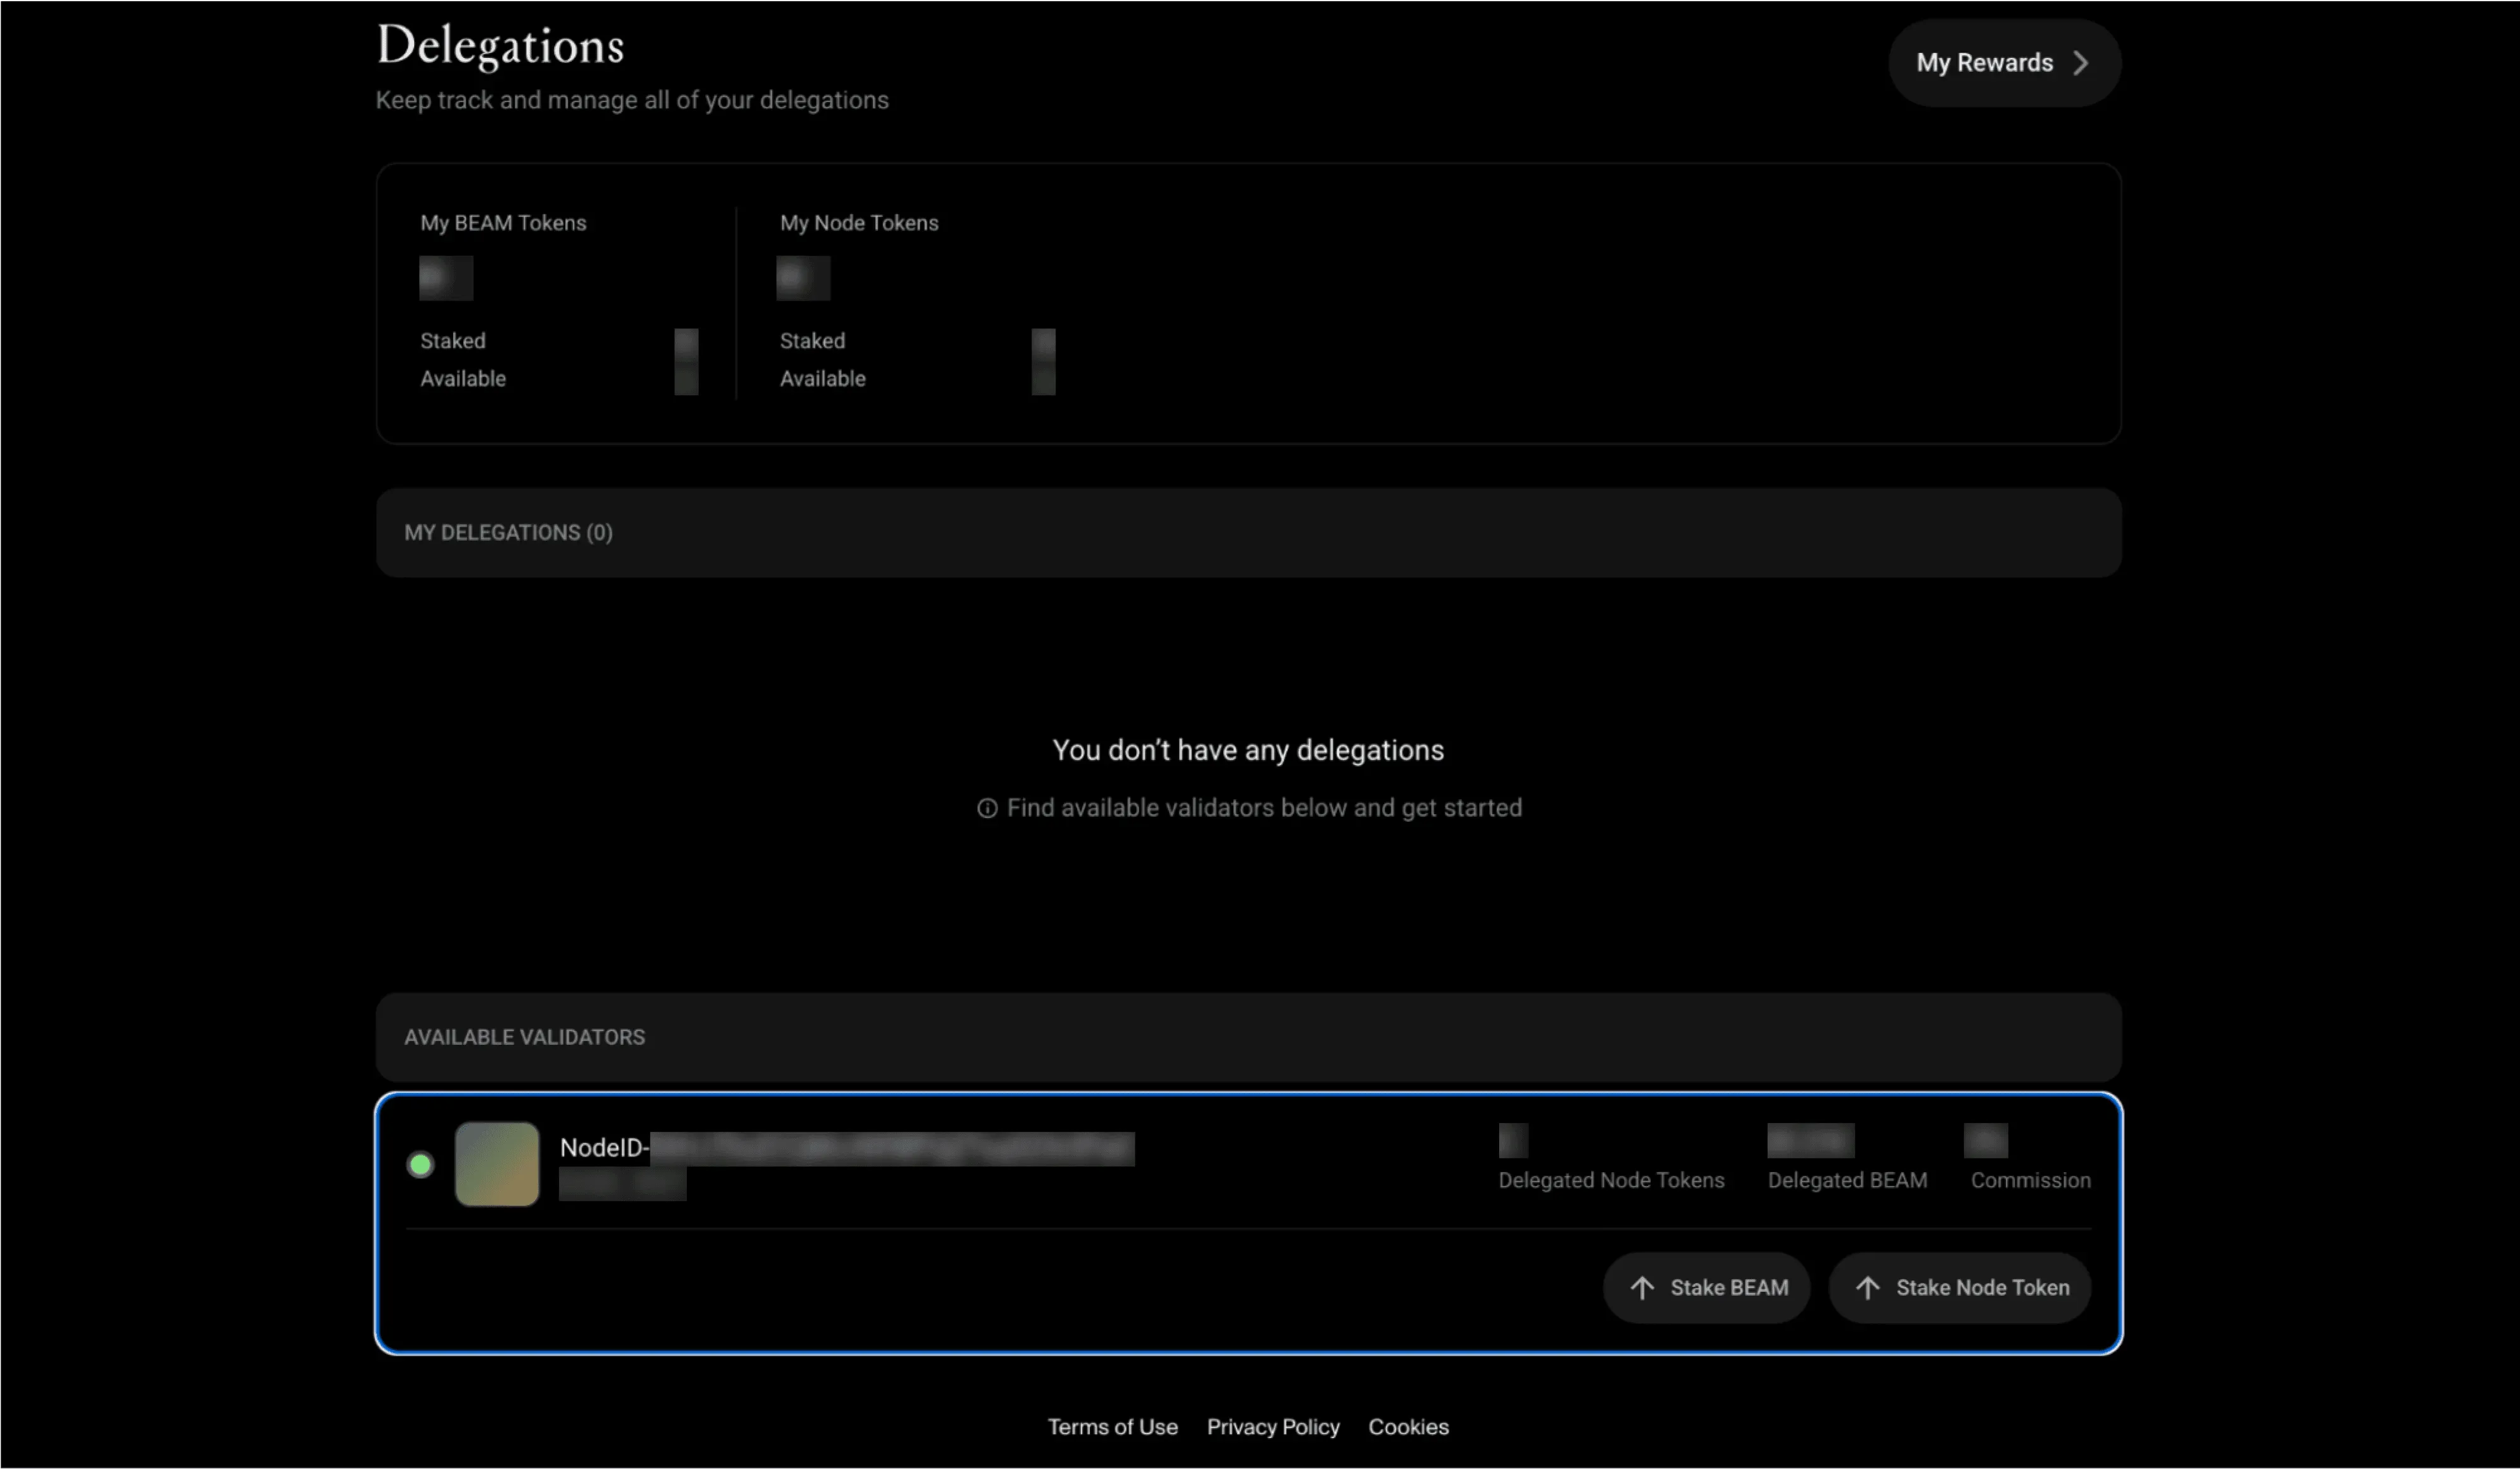Viewport: 2520px width, 1469px height.
Task: Click the info icon beside validators hint
Action: [987, 808]
